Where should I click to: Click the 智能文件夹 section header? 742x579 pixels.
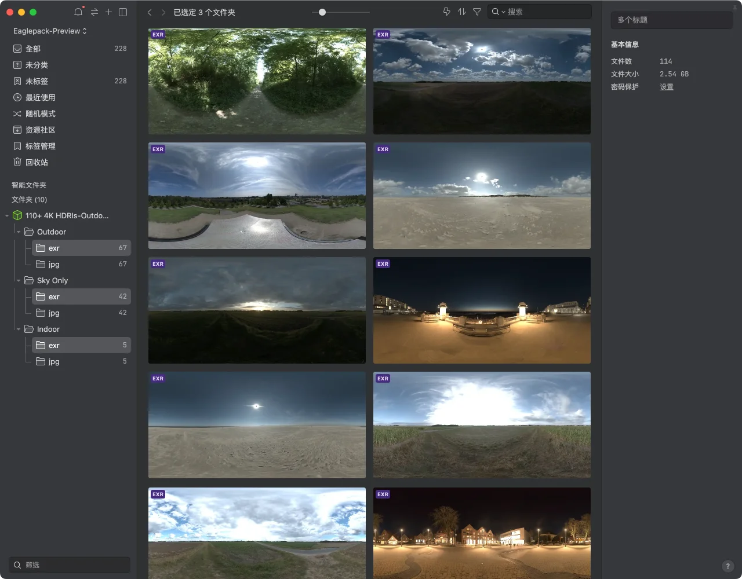coord(29,185)
